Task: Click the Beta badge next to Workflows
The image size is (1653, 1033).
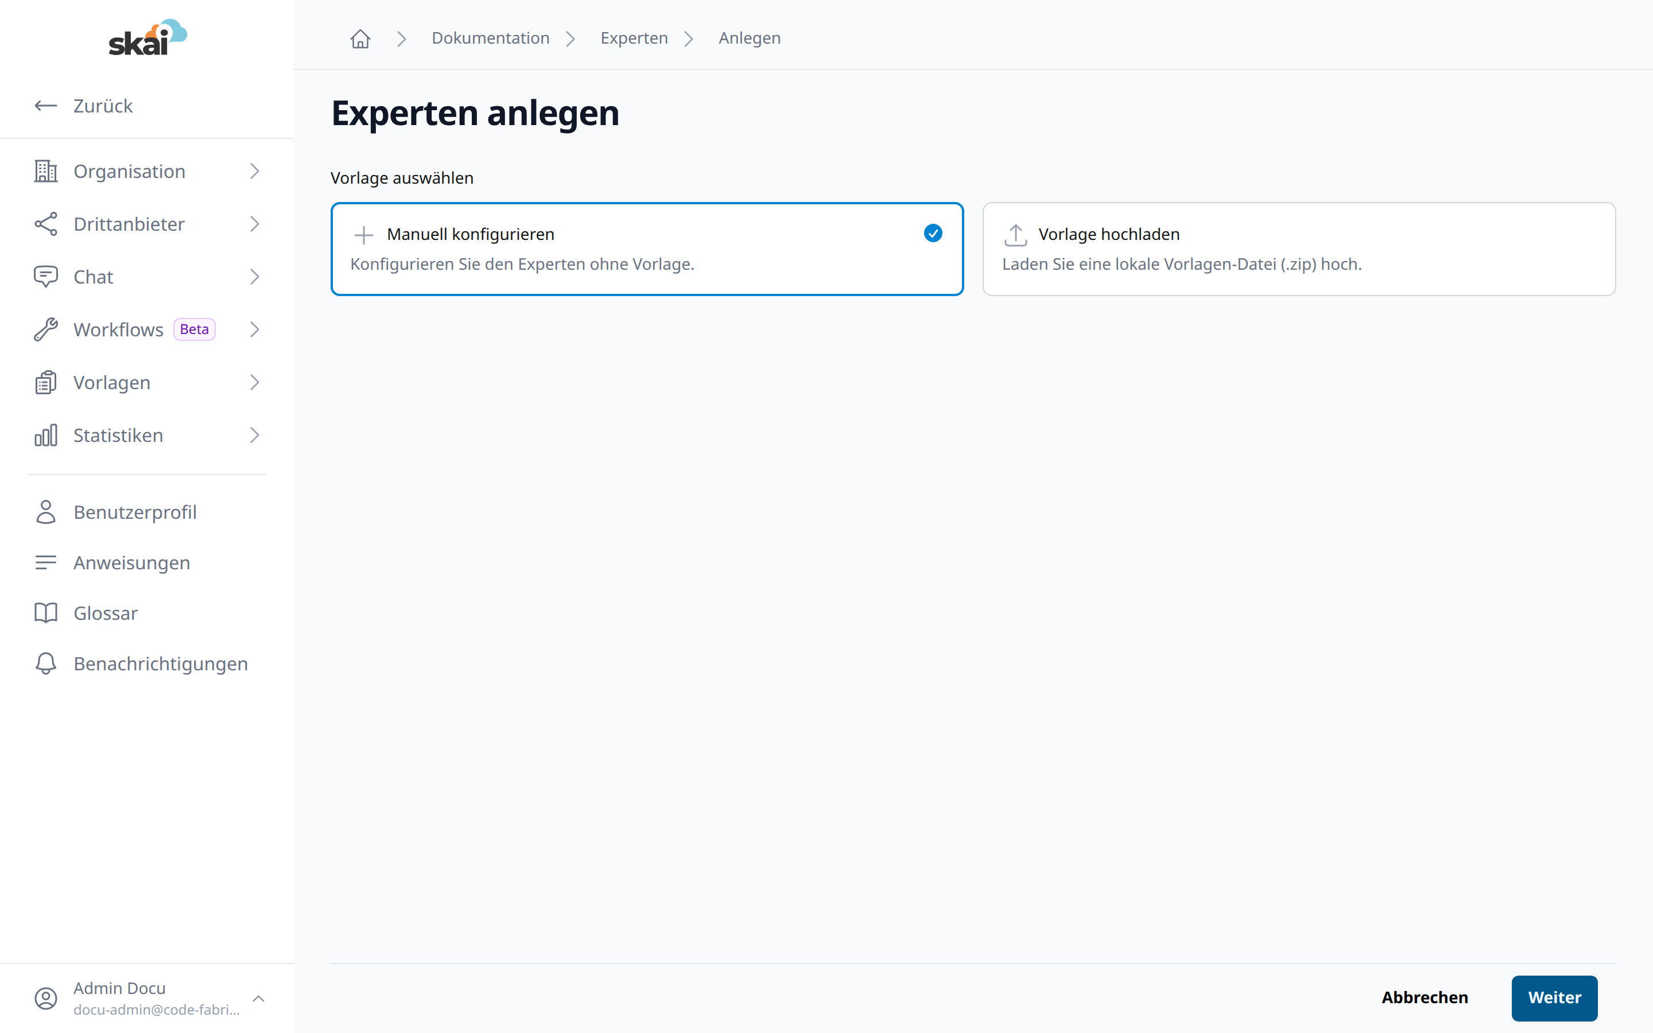Action: [194, 329]
